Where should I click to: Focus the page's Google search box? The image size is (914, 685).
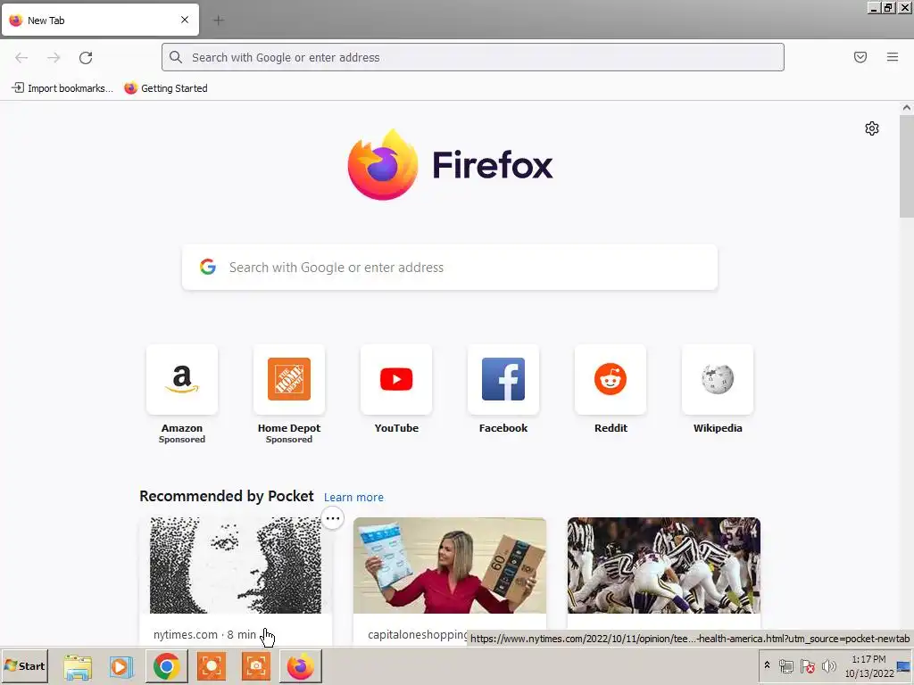(x=450, y=268)
